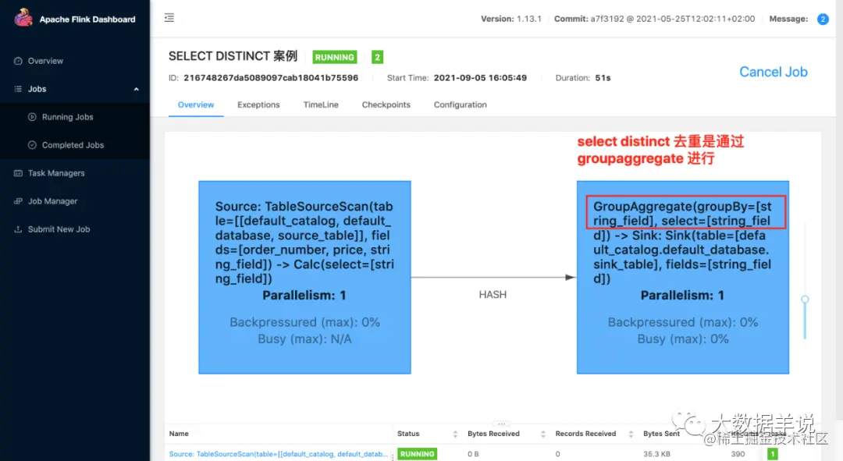Click the Submit New Job upload icon
Image resolution: width=843 pixels, height=461 pixels.
point(18,229)
